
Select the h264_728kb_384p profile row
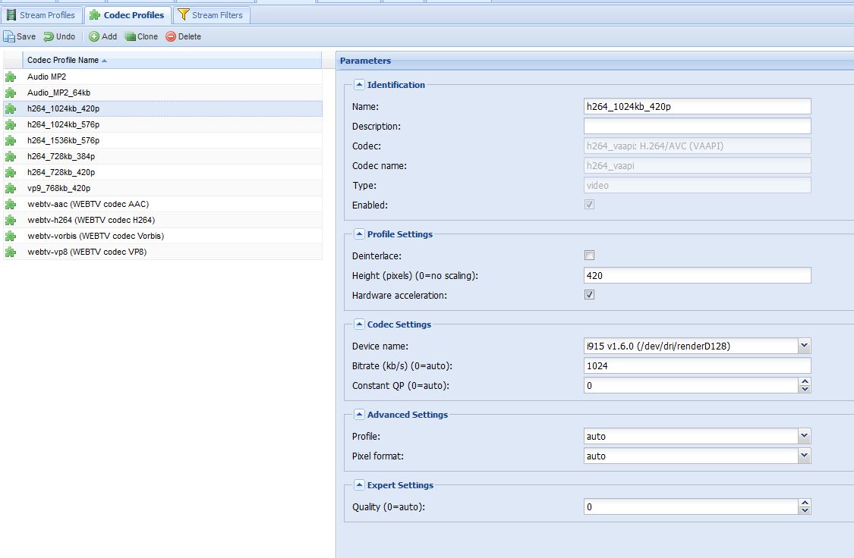163,156
